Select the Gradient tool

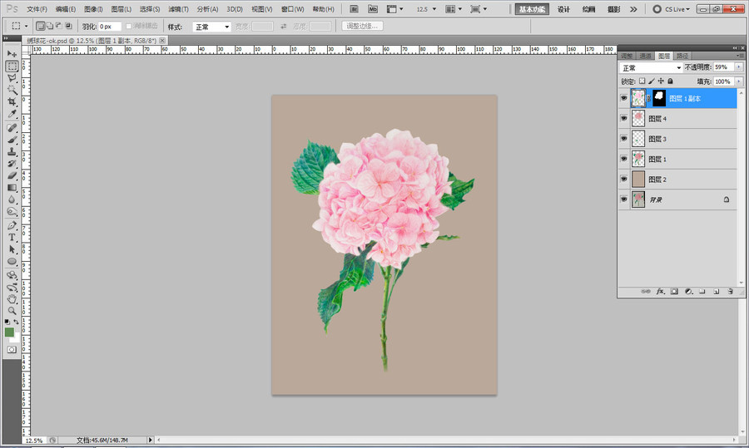pyautogui.click(x=12, y=188)
